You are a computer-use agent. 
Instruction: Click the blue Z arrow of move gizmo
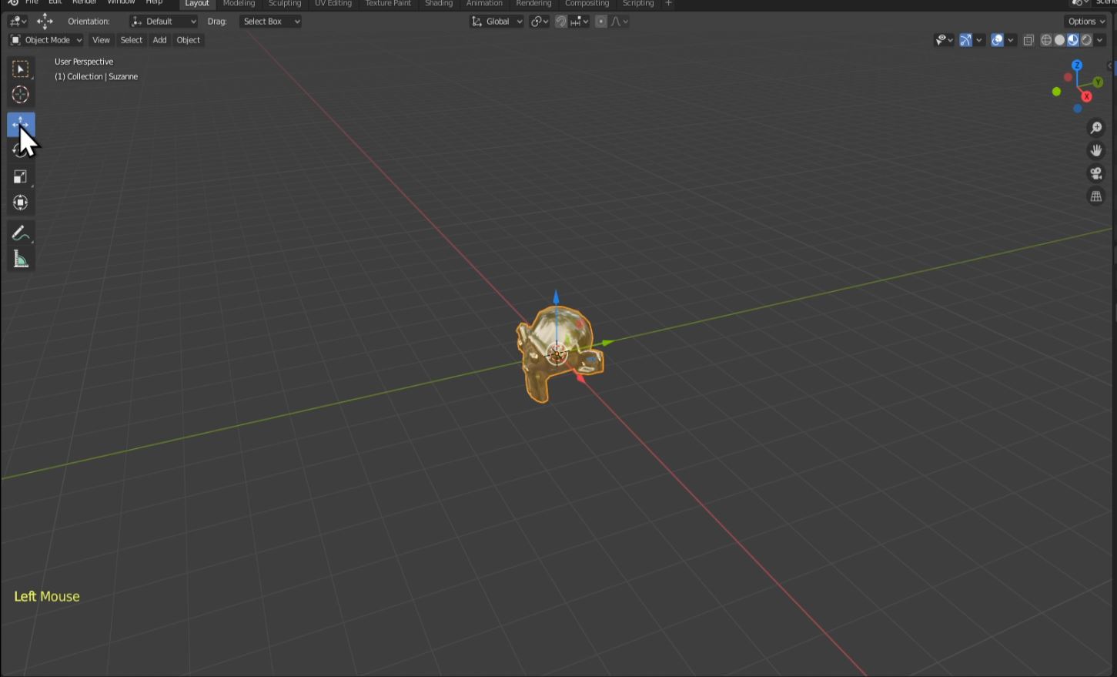(556, 297)
